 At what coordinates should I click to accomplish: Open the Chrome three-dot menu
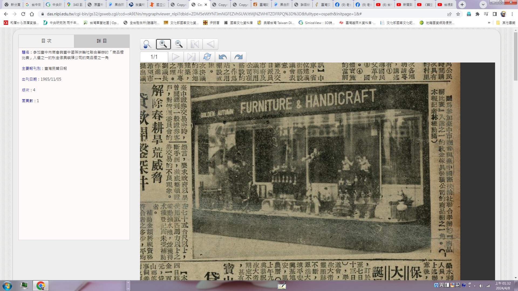click(512, 14)
